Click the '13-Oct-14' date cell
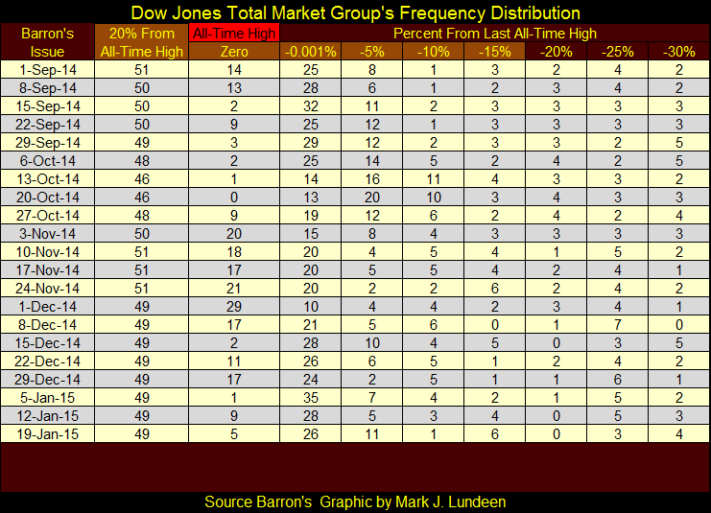 [48, 179]
